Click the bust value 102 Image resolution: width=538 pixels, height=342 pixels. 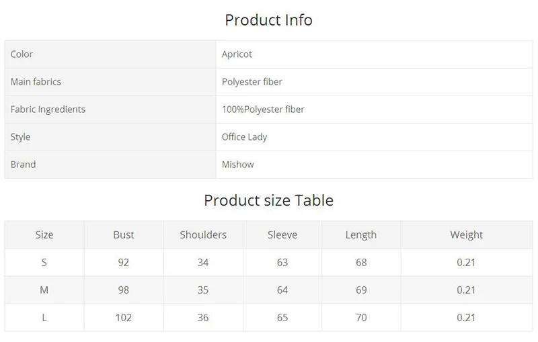coord(124,318)
